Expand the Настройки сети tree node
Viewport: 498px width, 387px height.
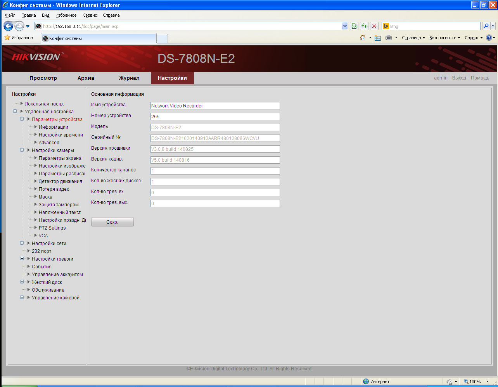point(22,243)
